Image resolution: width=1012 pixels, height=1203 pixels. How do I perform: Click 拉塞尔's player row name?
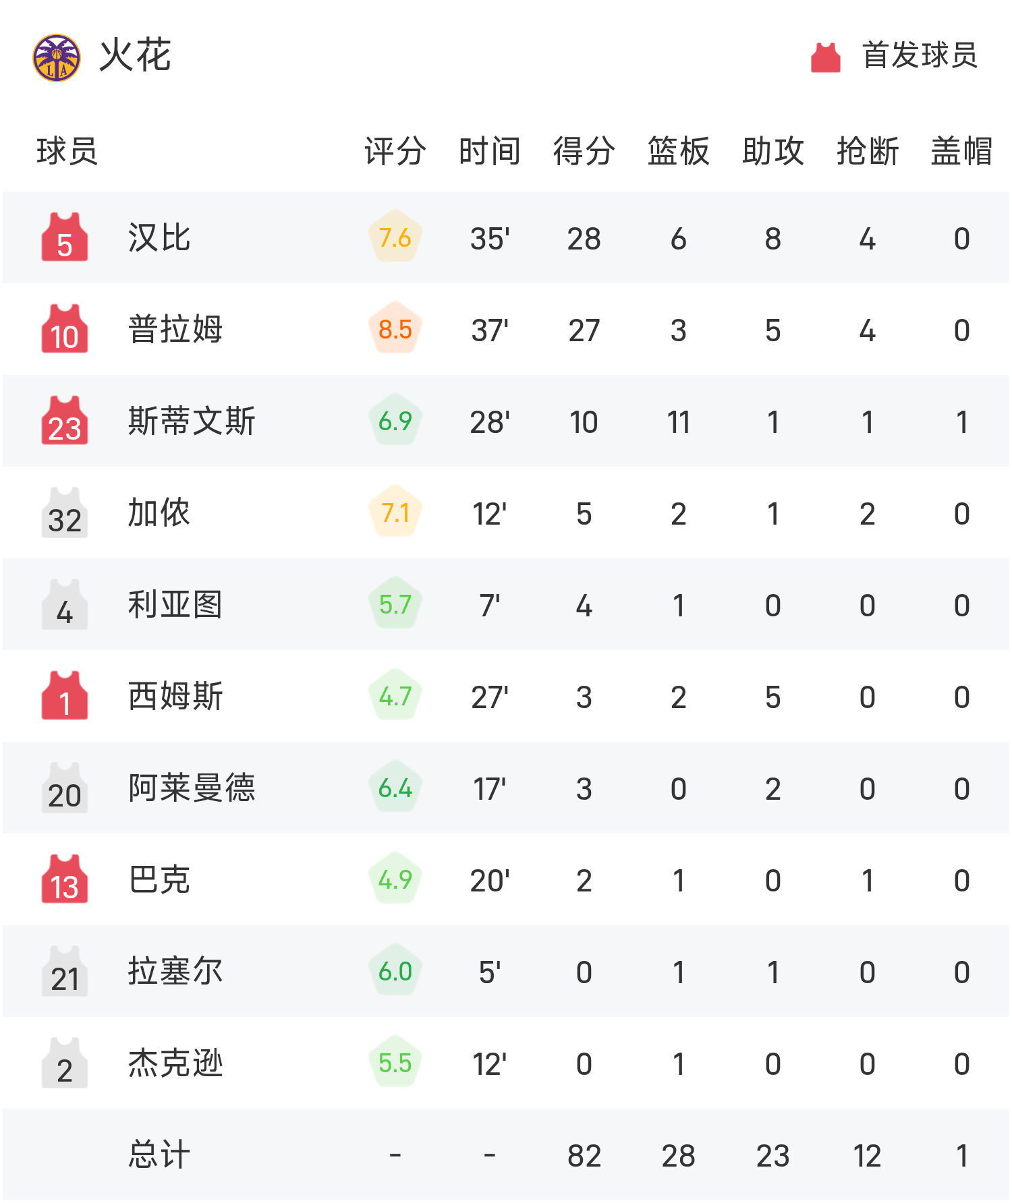tap(175, 972)
